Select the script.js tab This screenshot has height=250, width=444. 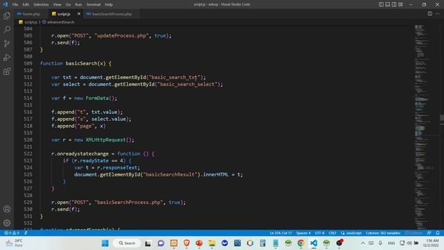pyautogui.click(x=64, y=14)
